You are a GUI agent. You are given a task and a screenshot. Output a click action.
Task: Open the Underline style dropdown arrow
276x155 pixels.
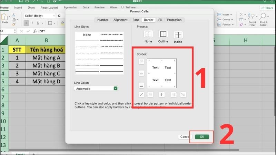pos(42,23)
